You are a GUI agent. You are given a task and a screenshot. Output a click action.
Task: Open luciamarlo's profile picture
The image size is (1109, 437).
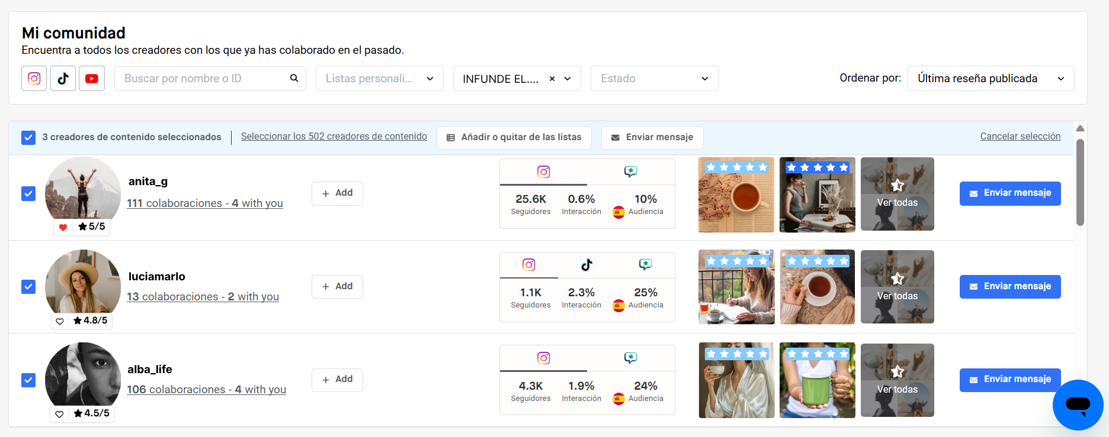coord(83,283)
